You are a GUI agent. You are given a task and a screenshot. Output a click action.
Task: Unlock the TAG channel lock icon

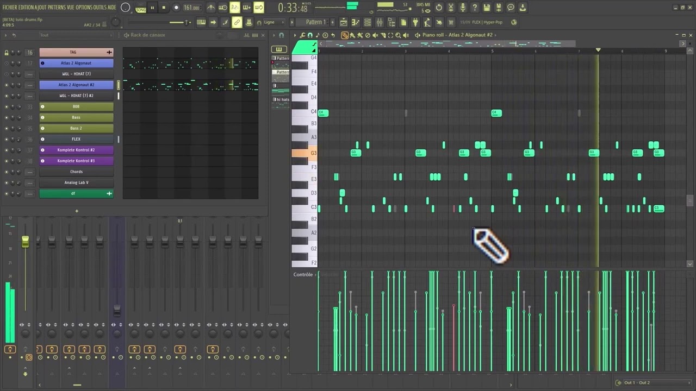click(x=7, y=53)
